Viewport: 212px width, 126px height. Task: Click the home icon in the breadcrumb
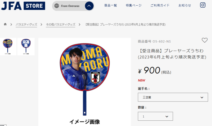(5, 24)
